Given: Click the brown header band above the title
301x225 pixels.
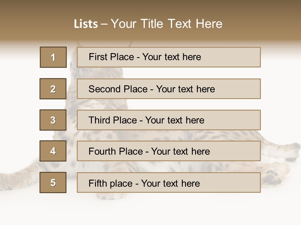Looking at the screenshot, I should point(150,7).
